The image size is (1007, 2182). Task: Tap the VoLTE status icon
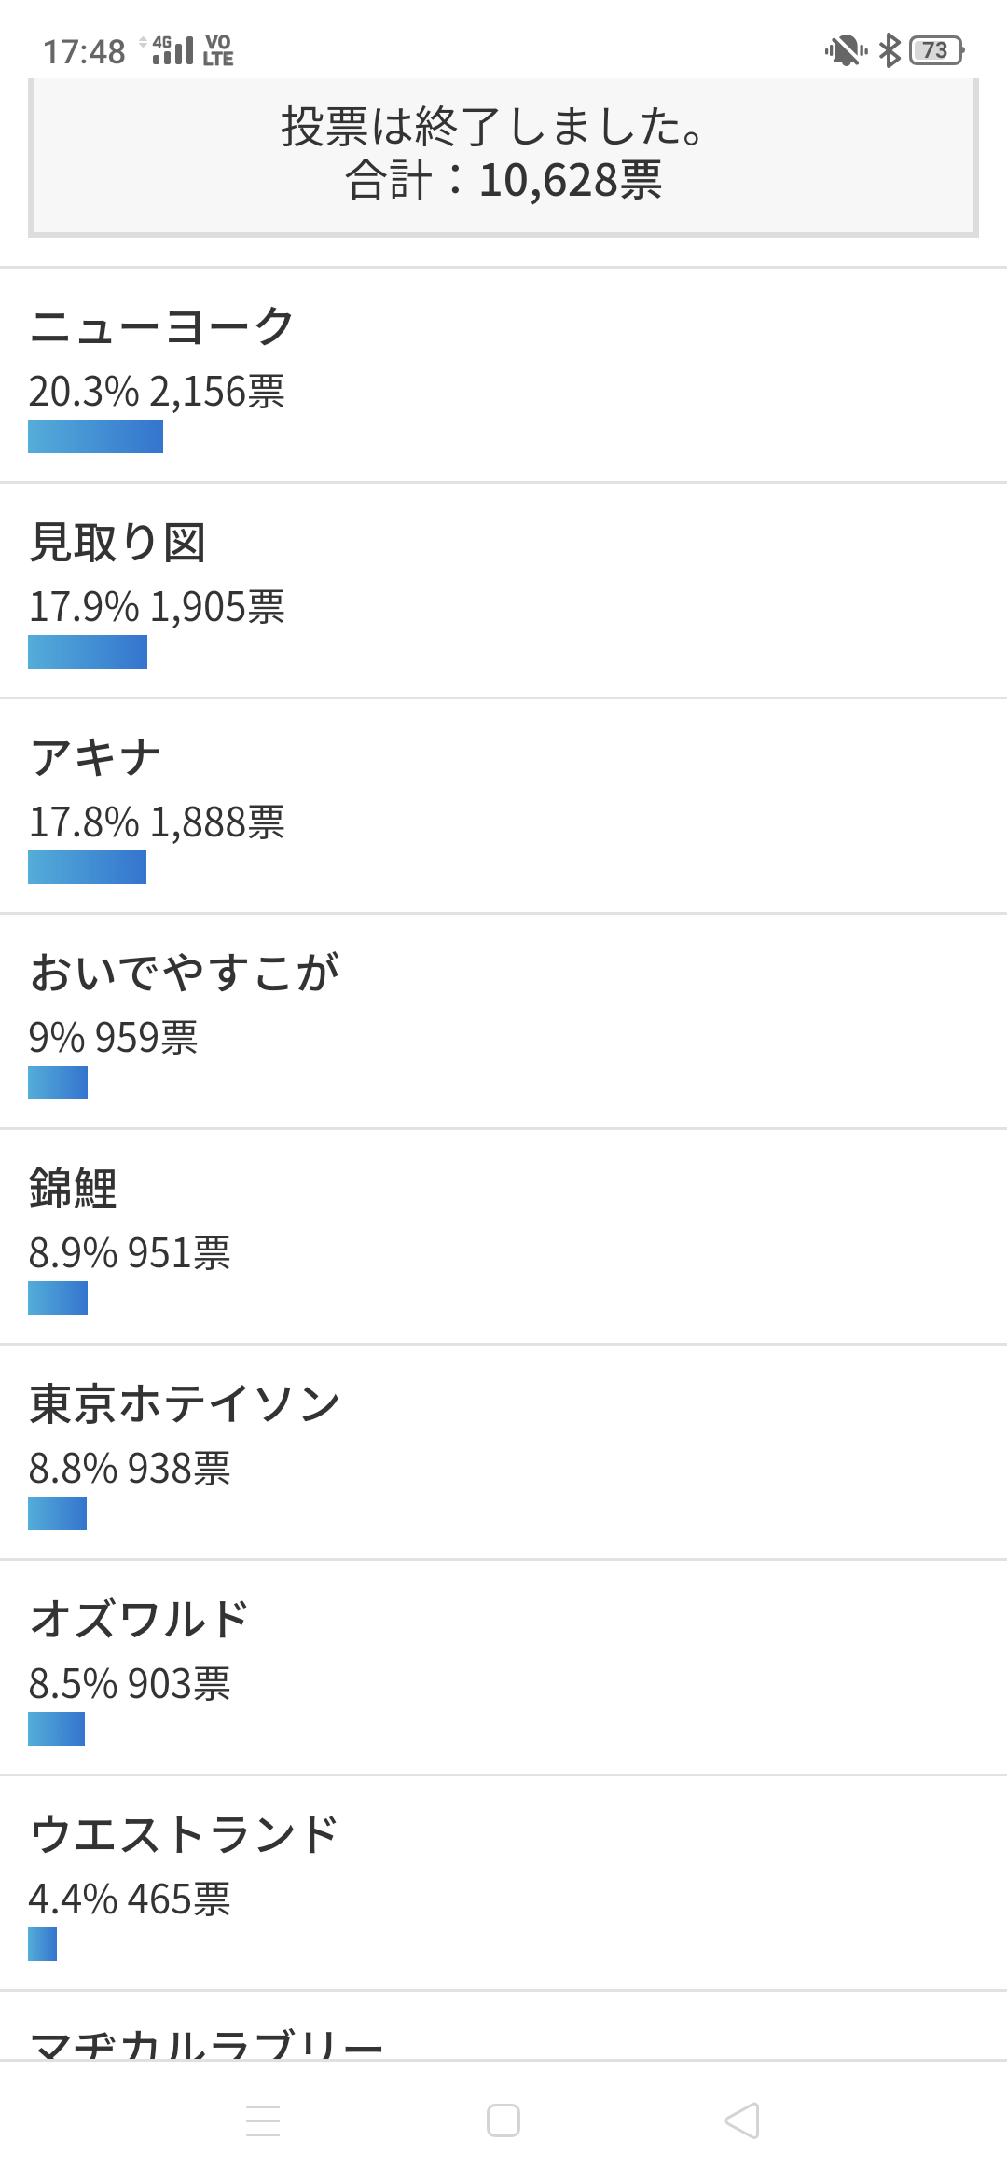[x=218, y=50]
